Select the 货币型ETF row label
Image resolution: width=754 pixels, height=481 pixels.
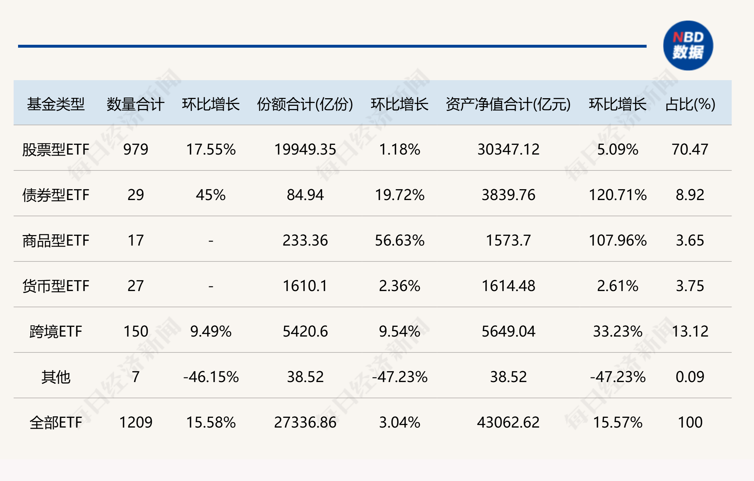pyautogui.click(x=56, y=286)
